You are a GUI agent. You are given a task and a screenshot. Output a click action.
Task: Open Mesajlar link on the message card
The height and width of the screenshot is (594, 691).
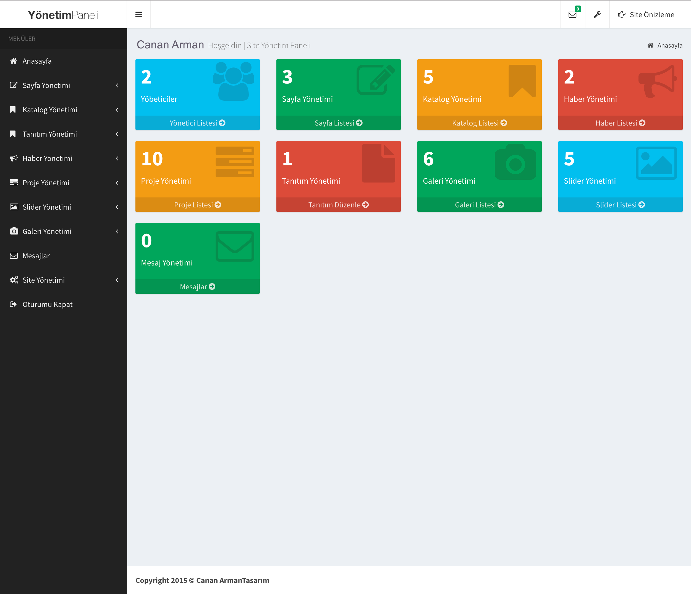pos(197,287)
